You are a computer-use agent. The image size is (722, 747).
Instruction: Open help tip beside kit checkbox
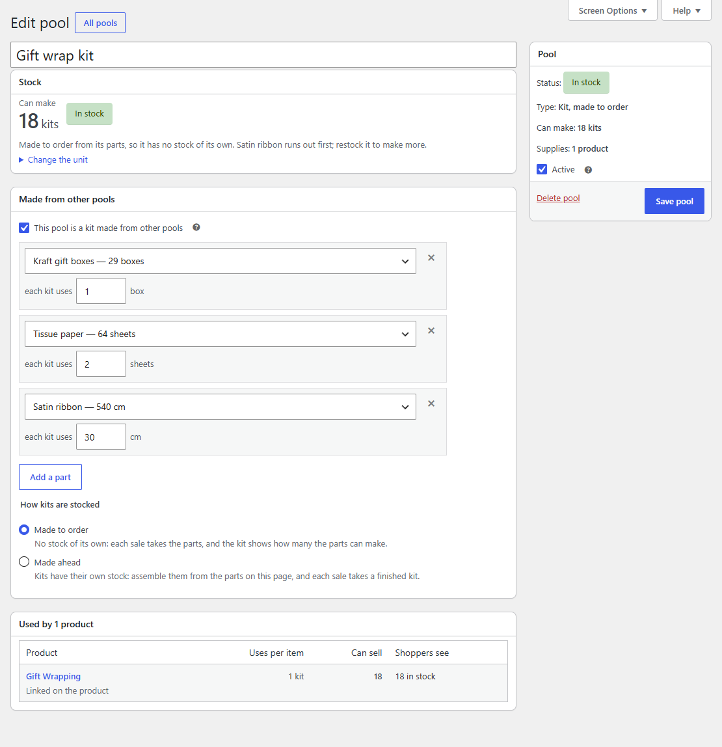[x=196, y=227]
